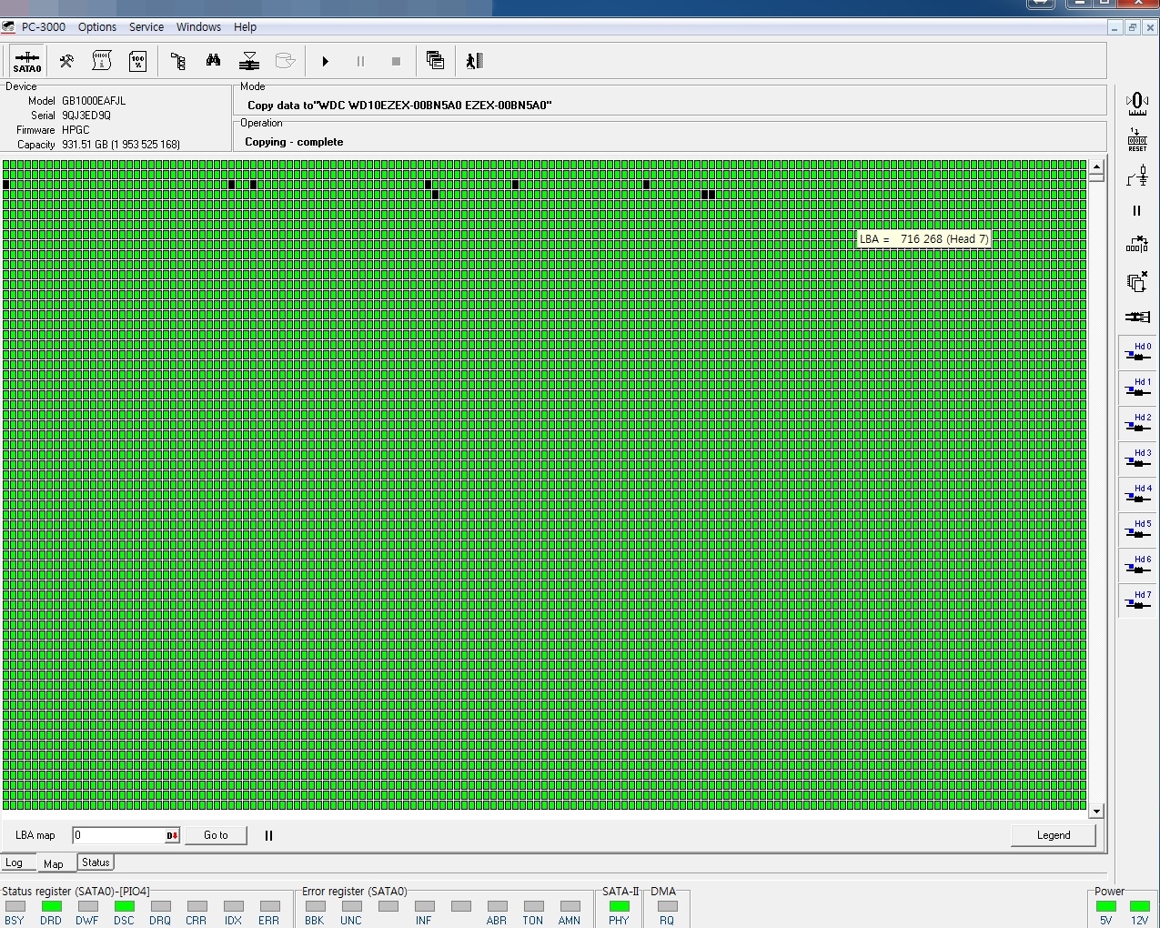
Task: Toggle head Hd 2
Action: (1137, 422)
